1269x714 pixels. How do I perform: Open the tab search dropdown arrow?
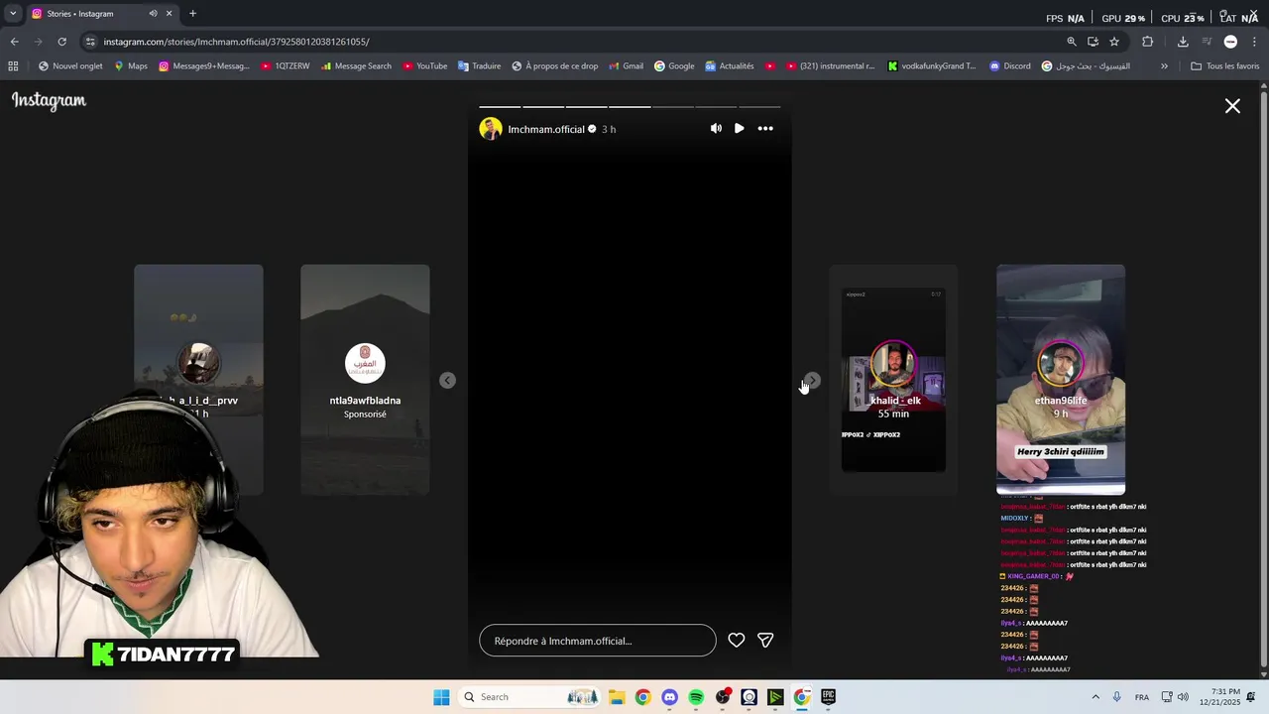tap(13, 14)
